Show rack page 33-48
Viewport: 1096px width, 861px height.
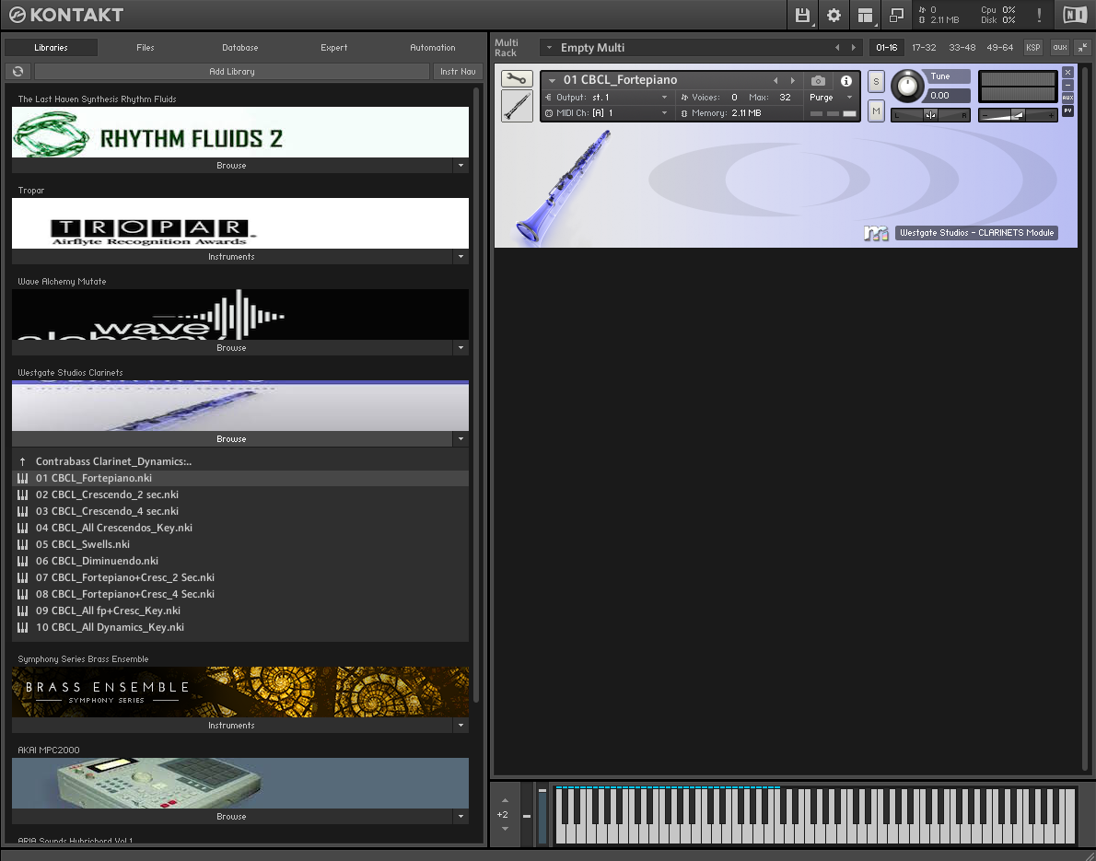(x=962, y=48)
